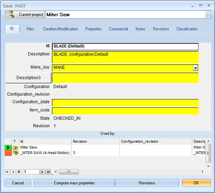Go to last record navigation icon

[x=49, y=172]
